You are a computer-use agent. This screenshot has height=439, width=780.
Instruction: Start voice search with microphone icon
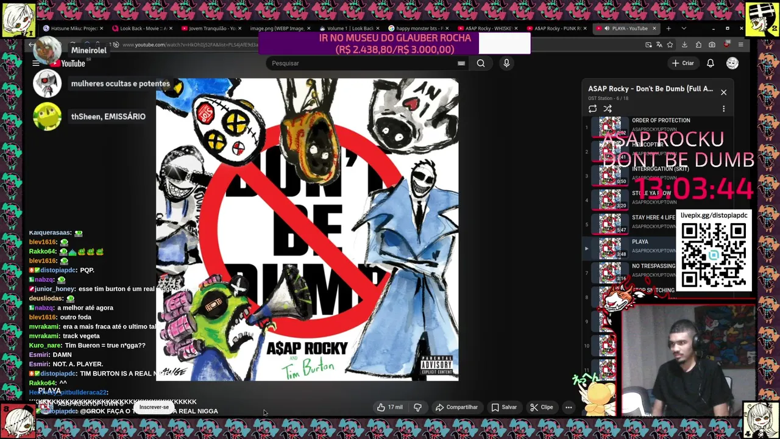506,63
